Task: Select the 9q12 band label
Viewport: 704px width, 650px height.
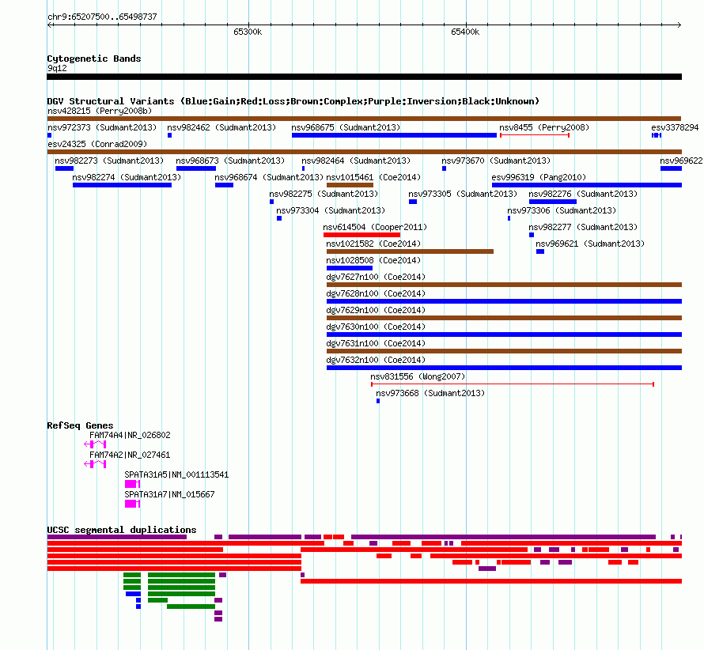Action: coord(57,68)
